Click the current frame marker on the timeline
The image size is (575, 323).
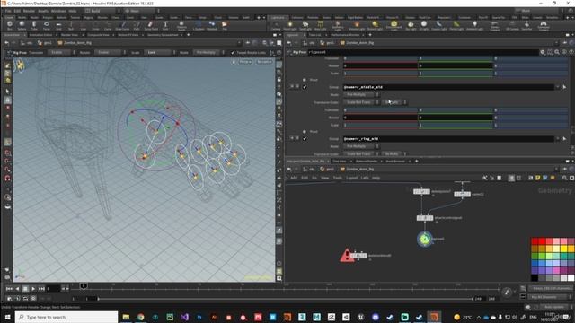[84, 285]
